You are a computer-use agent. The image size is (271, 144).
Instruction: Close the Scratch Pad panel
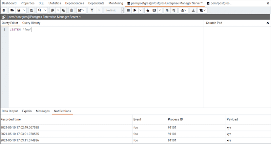[267, 23]
